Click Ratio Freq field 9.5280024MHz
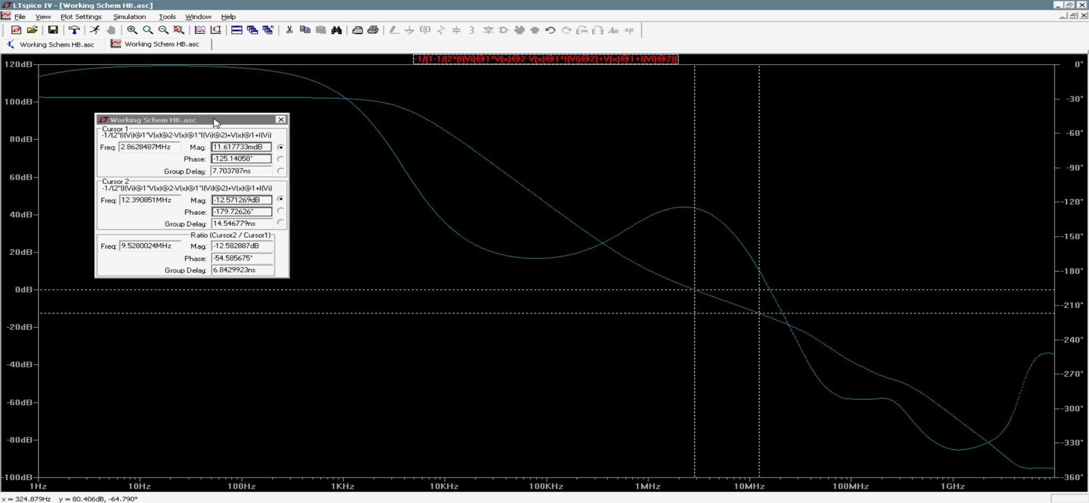 [x=150, y=246]
